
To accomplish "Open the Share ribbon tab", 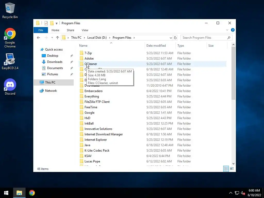I will (x=70, y=30).
